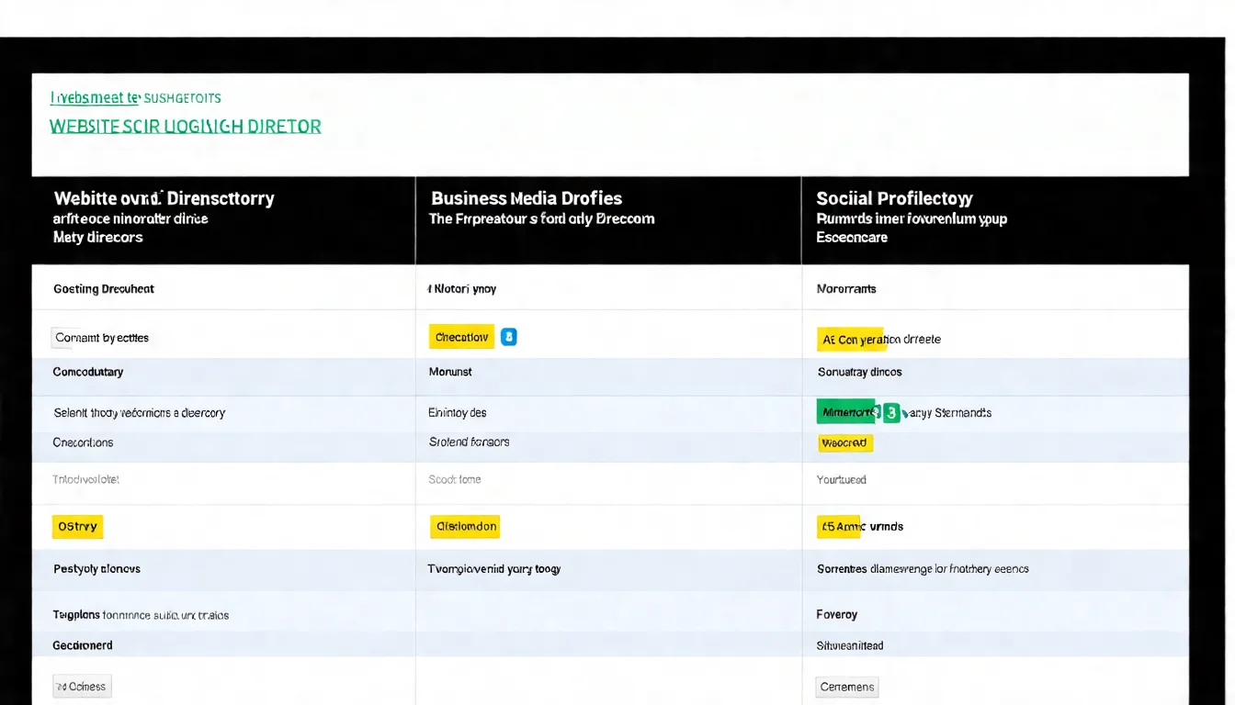
Task: Select the Webitte ovnd Dirensctorry column header
Action: pos(164,198)
